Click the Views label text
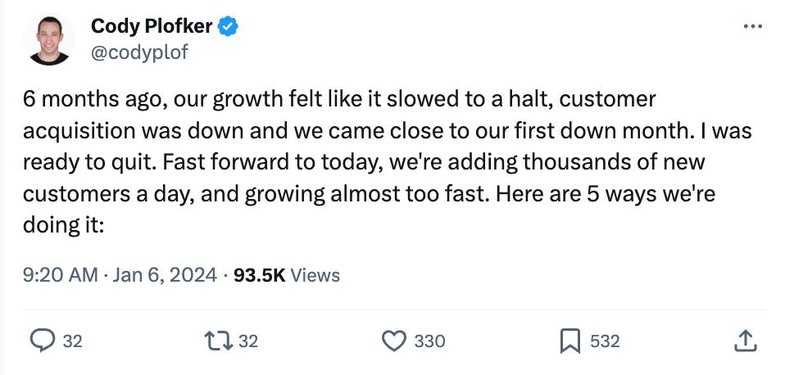Screen dimensions: 785x375 pyautogui.click(x=315, y=275)
